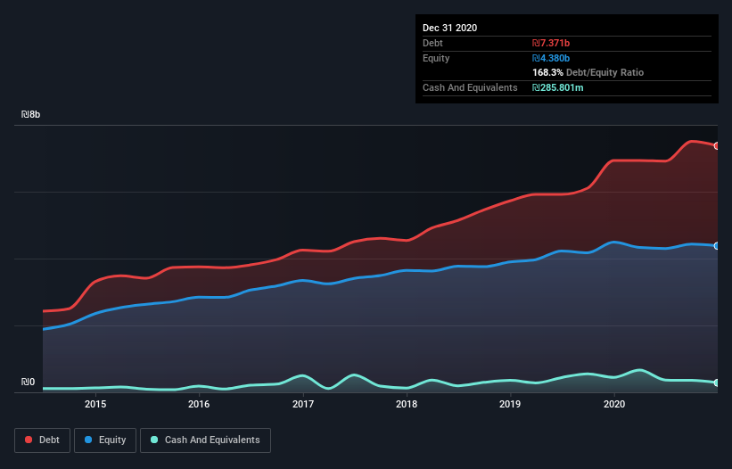The width and height of the screenshot is (732, 469).
Task: Click the 2016 x-axis label
Action: tap(199, 404)
